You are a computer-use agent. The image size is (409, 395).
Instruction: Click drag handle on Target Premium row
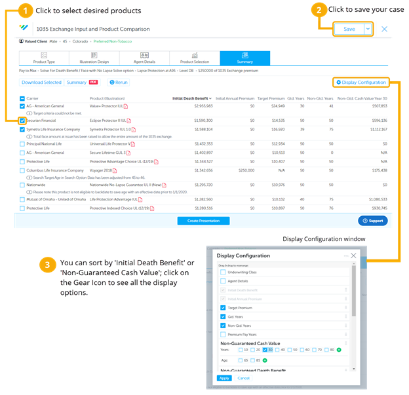[345, 308]
